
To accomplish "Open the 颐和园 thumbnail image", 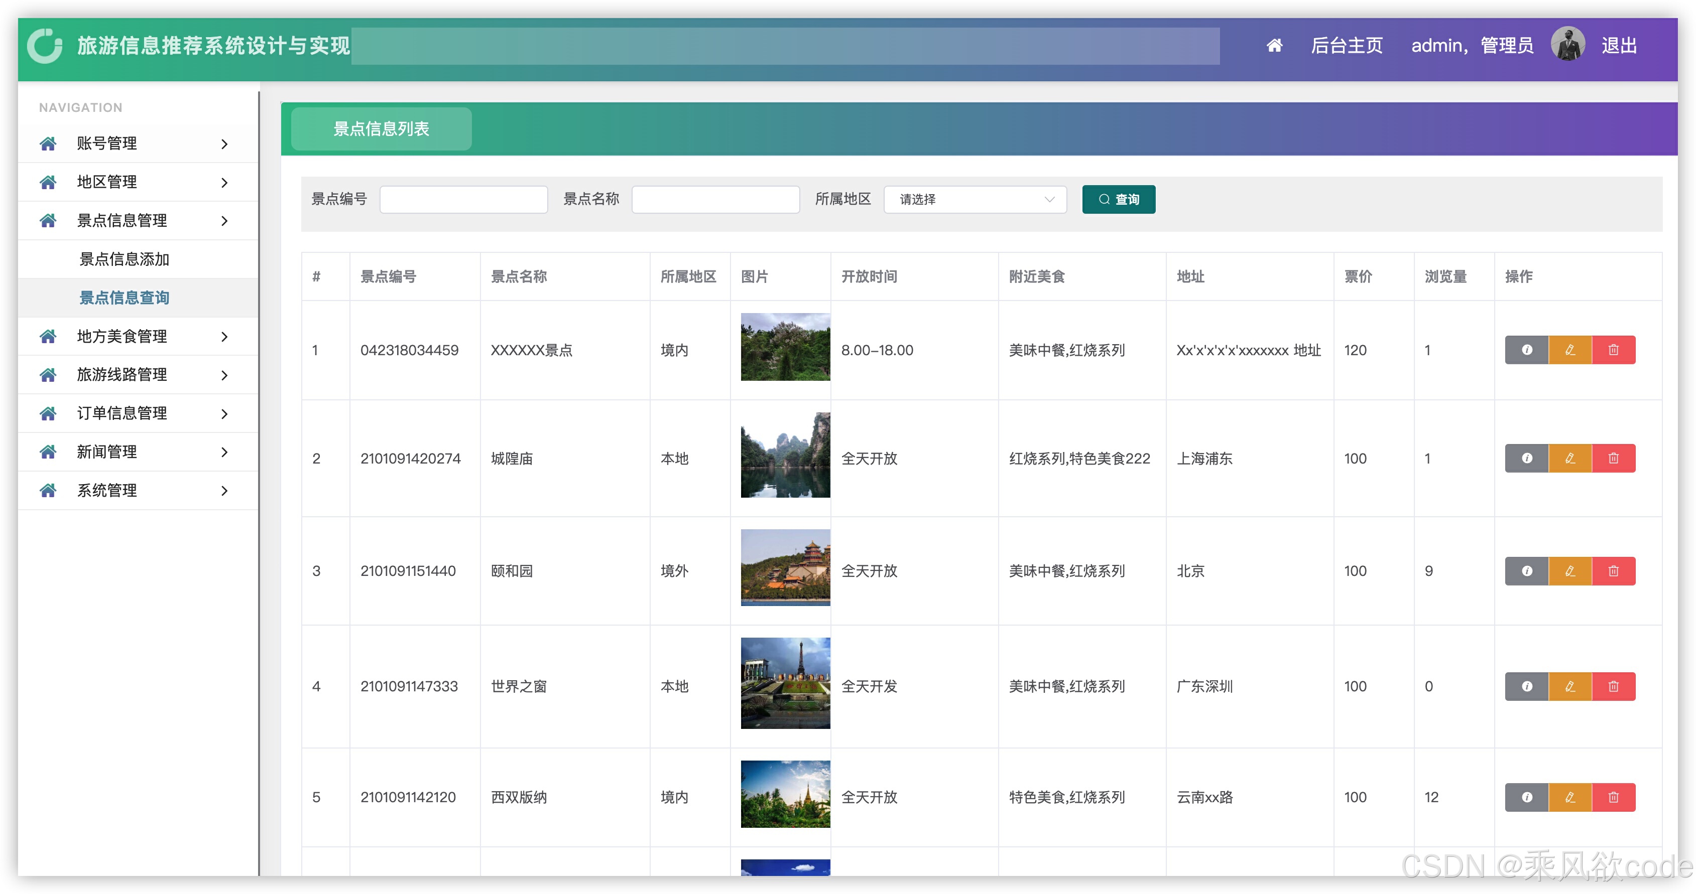I will 785,567.
